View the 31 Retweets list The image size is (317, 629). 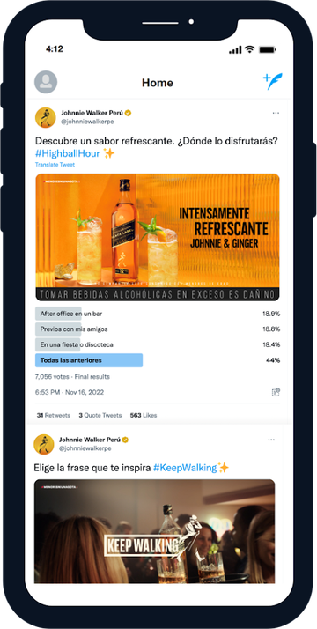pos(54,415)
